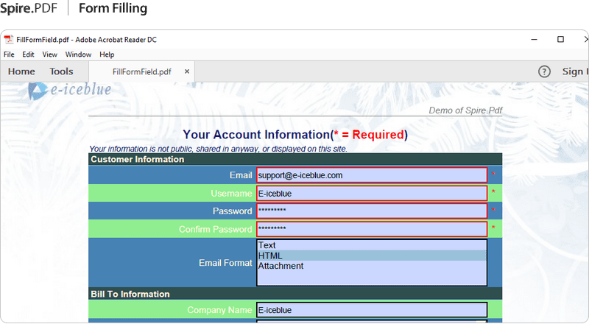Viewport: 589px width, 324px height.
Task: Click the Sign In button
Action: point(575,71)
